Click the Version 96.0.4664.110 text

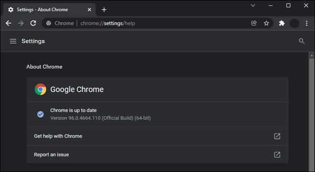[100, 118]
